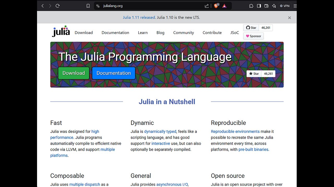334x187 pixels.
Task: Open the Brave Shields lion icon
Action: (x=216, y=6)
